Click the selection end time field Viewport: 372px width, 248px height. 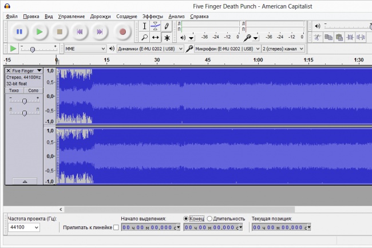point(213,227)
